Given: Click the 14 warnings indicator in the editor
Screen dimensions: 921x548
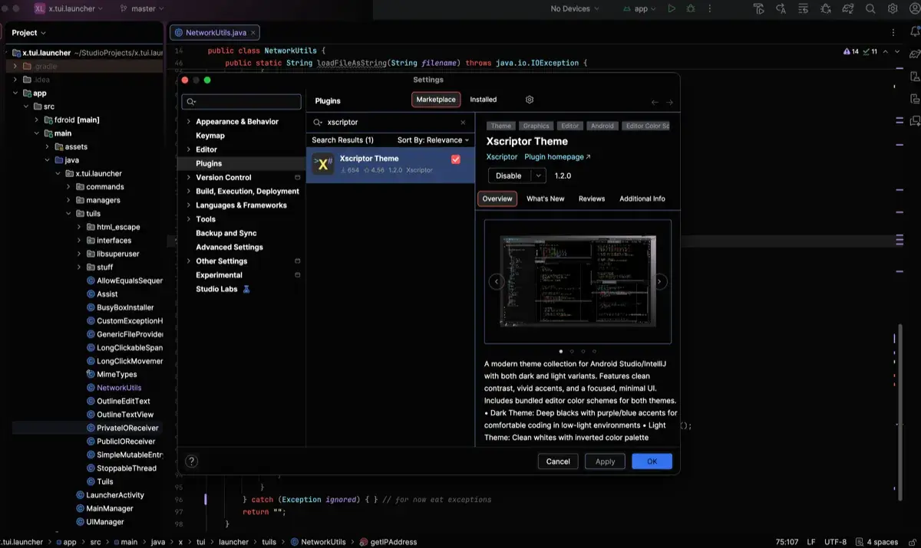Looking at the screenshot, I should (x=851, y=51).
